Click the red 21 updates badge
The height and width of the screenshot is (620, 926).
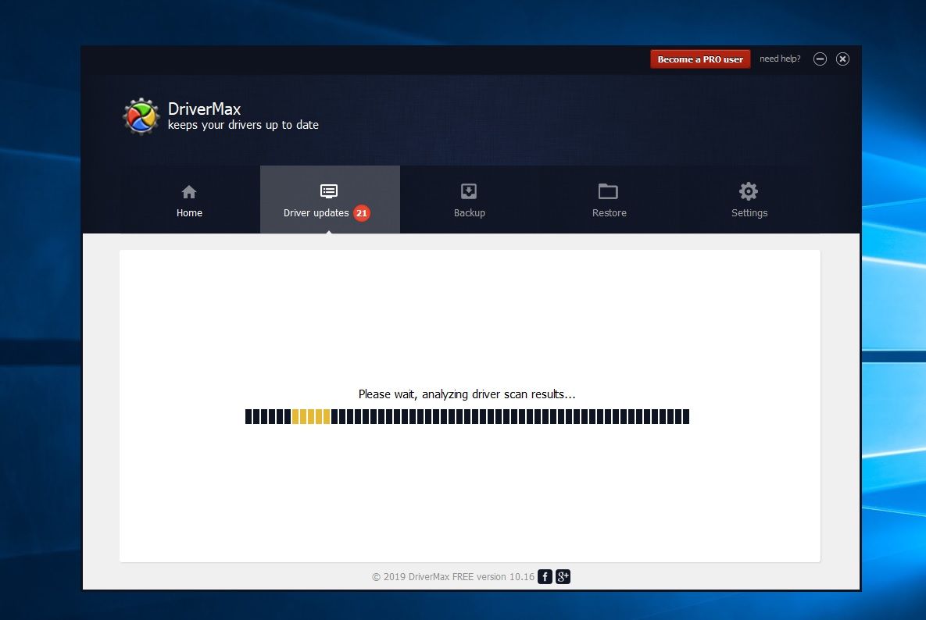pos(360,212)
